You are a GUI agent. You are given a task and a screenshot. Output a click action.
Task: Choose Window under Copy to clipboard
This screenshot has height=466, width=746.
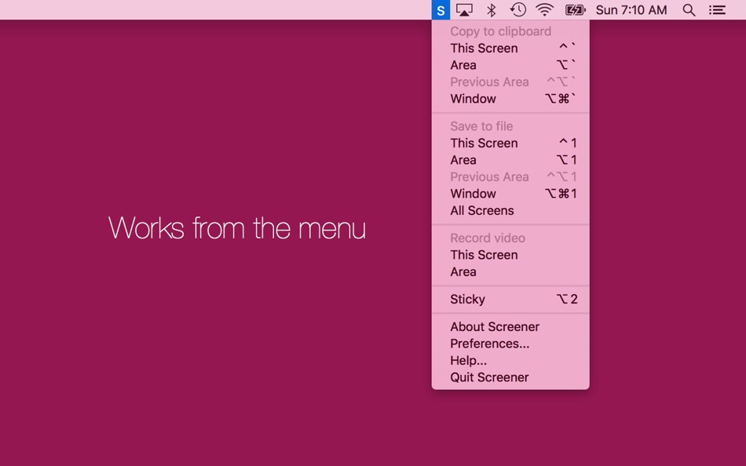(x=510, y=98)
